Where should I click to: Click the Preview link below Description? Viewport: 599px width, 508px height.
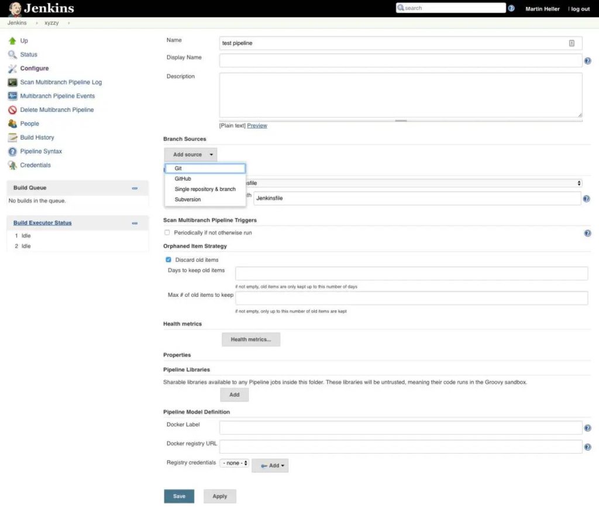pos(257,125)
